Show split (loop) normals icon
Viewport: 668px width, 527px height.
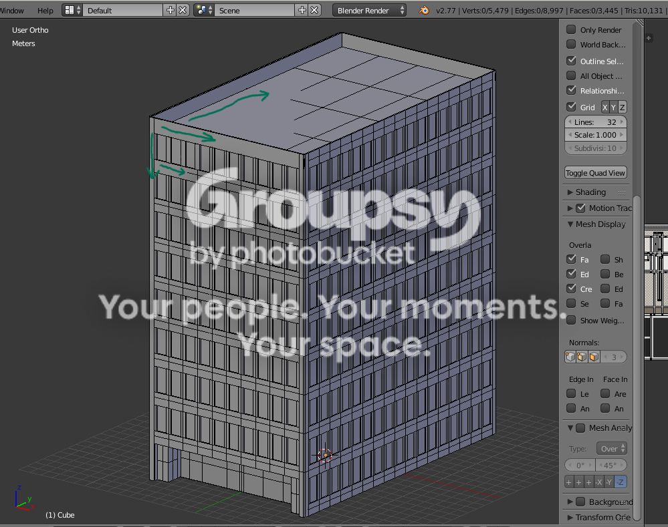click(x=582, y=357)
